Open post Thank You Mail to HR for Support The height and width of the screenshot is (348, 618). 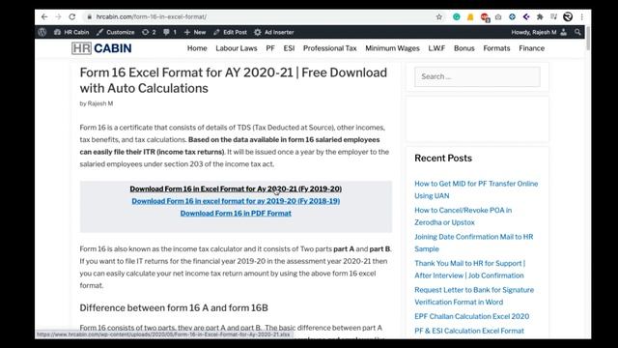pyautogui.click(x=470, y=269)
